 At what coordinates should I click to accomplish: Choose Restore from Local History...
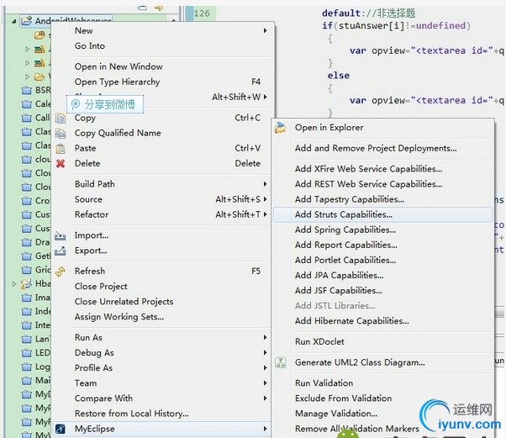(131, 414)
